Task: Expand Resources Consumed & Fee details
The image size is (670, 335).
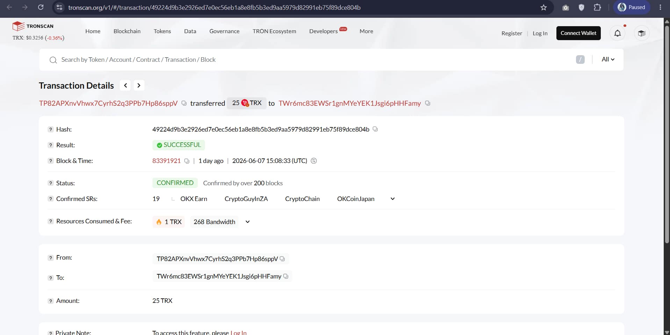Action: (247, 222)
